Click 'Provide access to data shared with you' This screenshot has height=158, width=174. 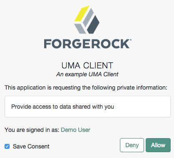[x=62, y=107]
